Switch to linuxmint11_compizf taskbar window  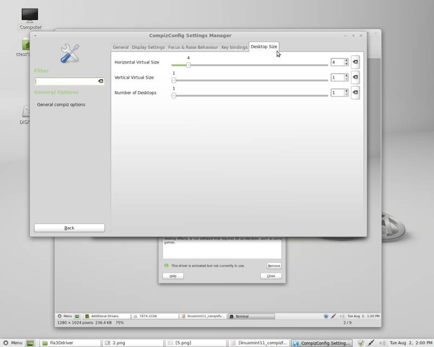[x=259, y=343]
